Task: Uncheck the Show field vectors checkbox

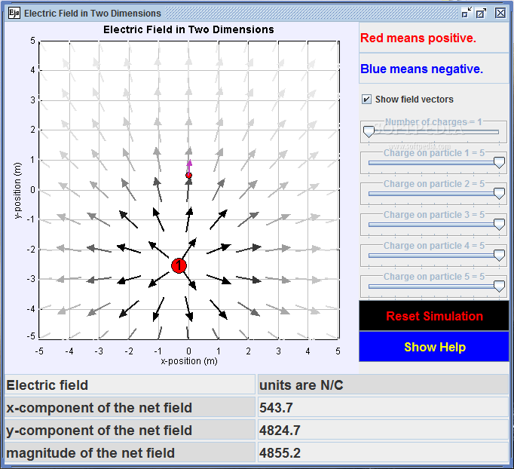Action: point(366,99)
